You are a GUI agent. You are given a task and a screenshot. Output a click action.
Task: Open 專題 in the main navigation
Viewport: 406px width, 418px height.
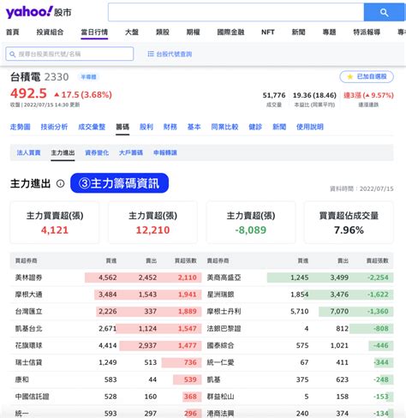click(x=329, y=32)
